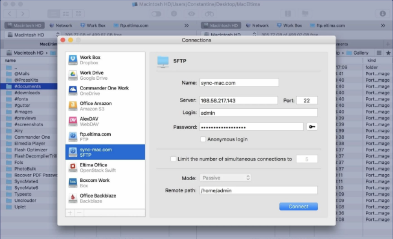The image size is (393, 239).
Task: Select Commander One Work OneDrive connection
Action: [x=105, y=91]
